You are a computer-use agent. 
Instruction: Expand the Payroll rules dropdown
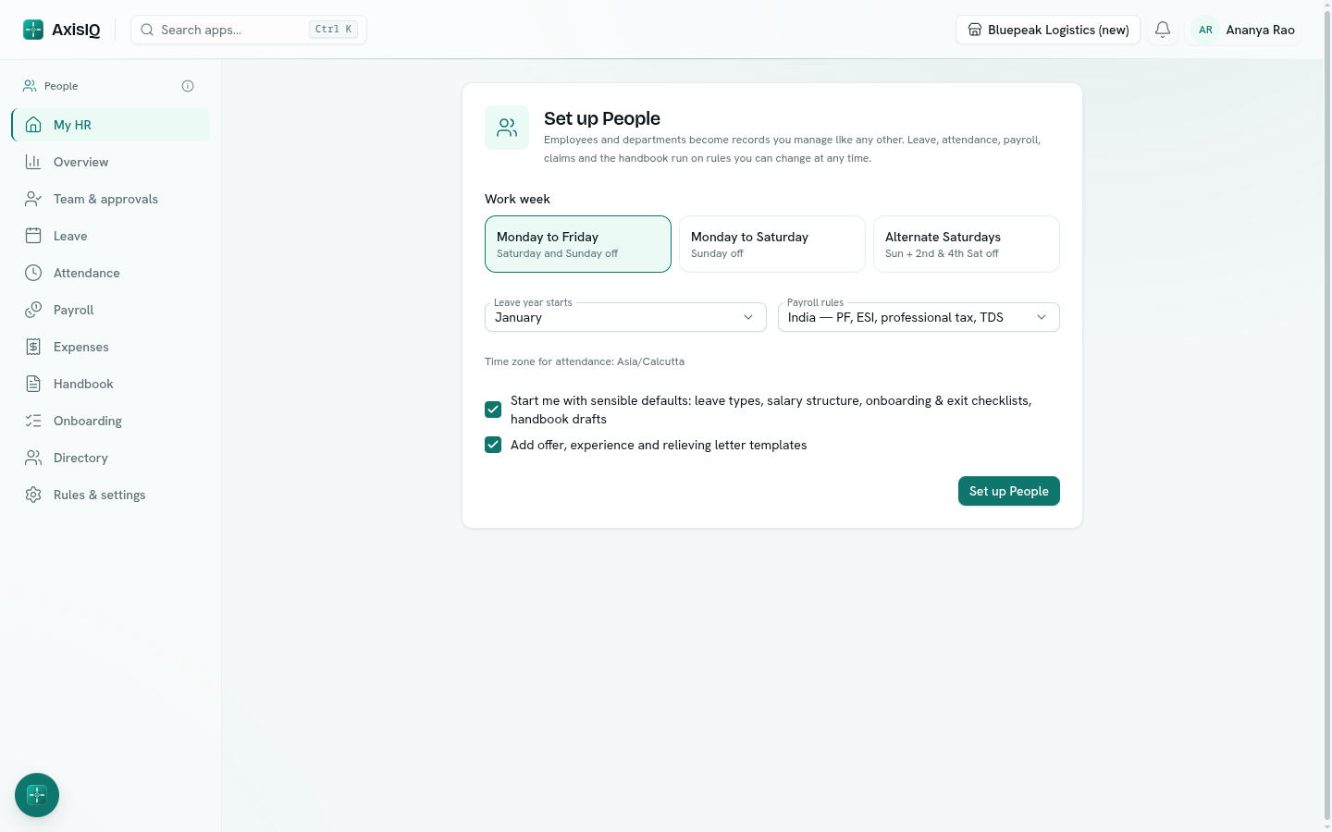click(x=919, y=317)
